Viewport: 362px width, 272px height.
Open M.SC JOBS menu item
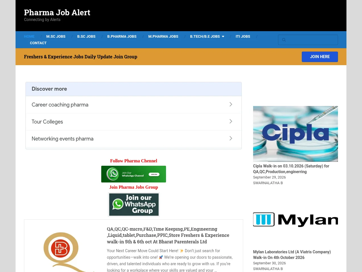56,37
